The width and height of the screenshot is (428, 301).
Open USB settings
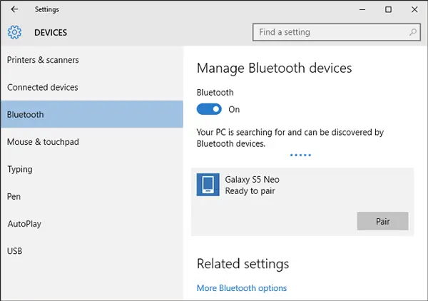(15, 251)
